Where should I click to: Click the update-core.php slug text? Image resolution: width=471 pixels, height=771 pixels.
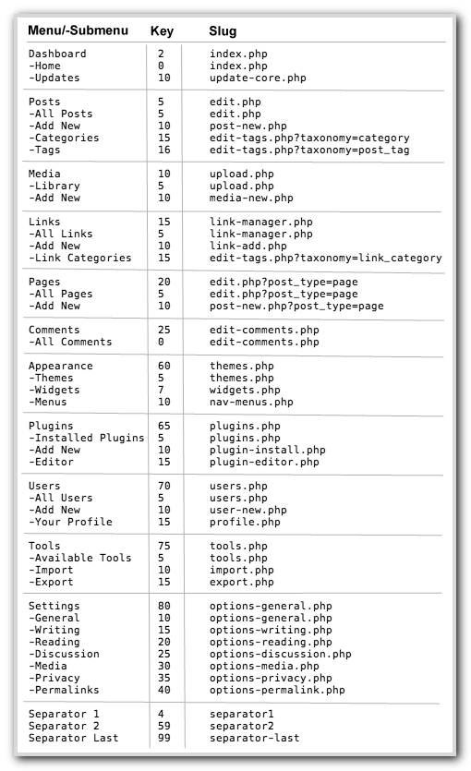tap(258, 78)
